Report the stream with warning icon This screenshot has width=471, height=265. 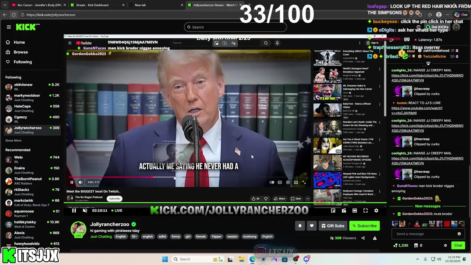click(375, 238)
